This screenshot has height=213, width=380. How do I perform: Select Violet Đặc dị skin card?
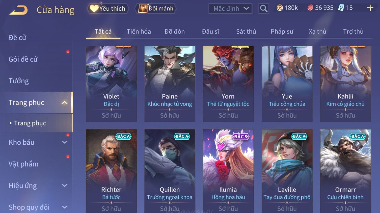pos(111,84)
